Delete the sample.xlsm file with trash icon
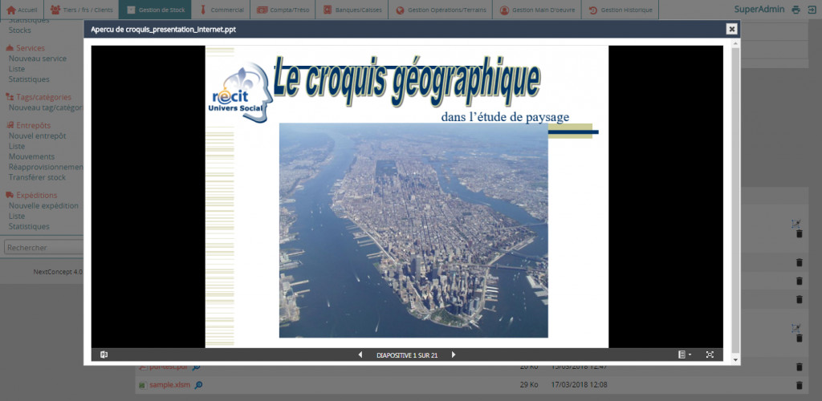The width and height of the screenshot is (822, 401). click(799, 385)
